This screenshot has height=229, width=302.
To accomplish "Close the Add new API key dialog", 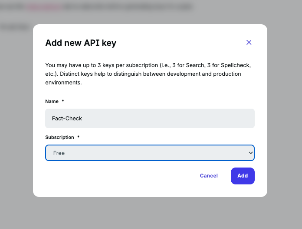I will [249, 42].
